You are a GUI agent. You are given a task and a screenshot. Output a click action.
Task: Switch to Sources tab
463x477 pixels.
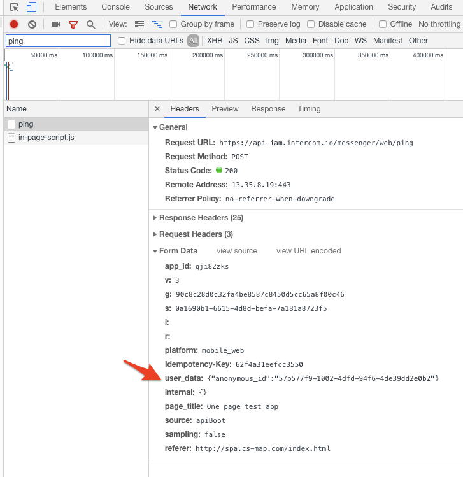click(159, 7)
